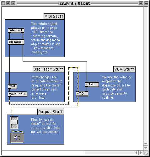Click the scroll down arrow
150x157 pixels.
pos(146,148)
